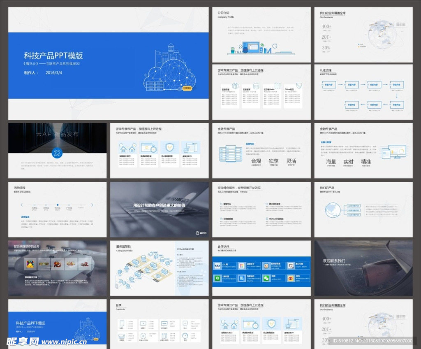Click the Weibo partner logo icon
Viewport: 421px width, 349px height.
coord(291,279)
